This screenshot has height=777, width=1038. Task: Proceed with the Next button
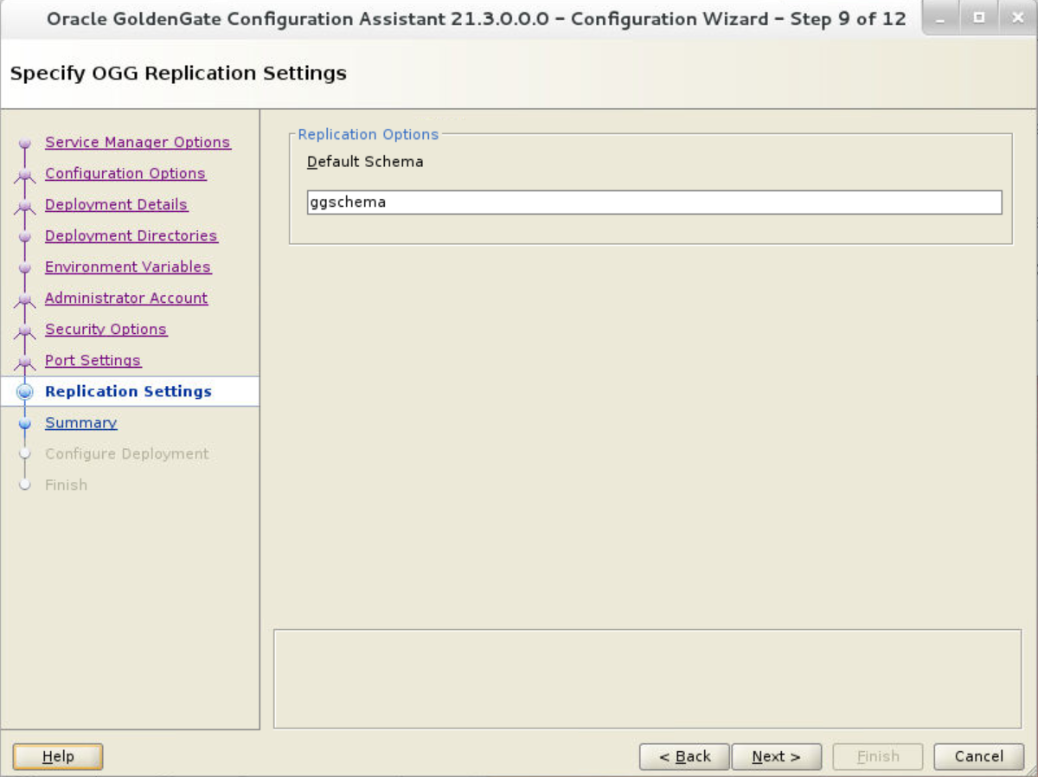776,756
